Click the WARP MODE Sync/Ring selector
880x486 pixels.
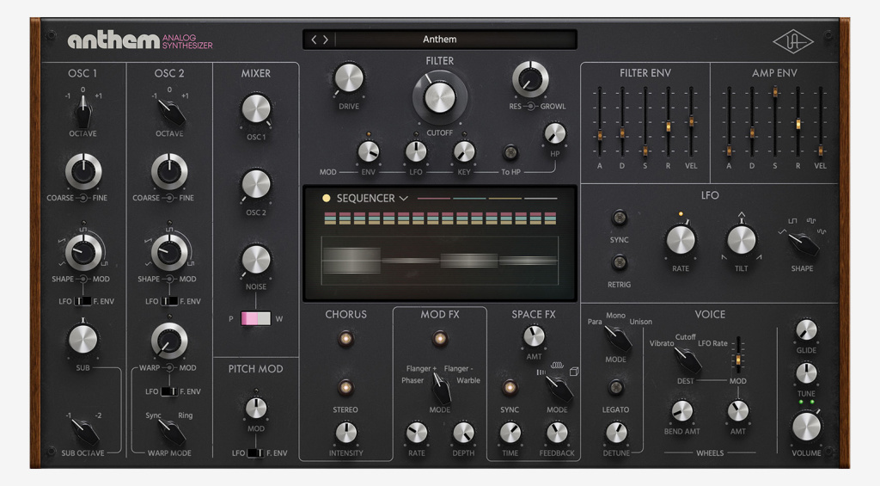click(171, 432)
